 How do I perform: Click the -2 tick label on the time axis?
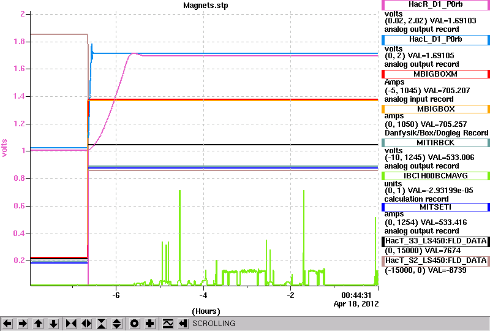290,295
